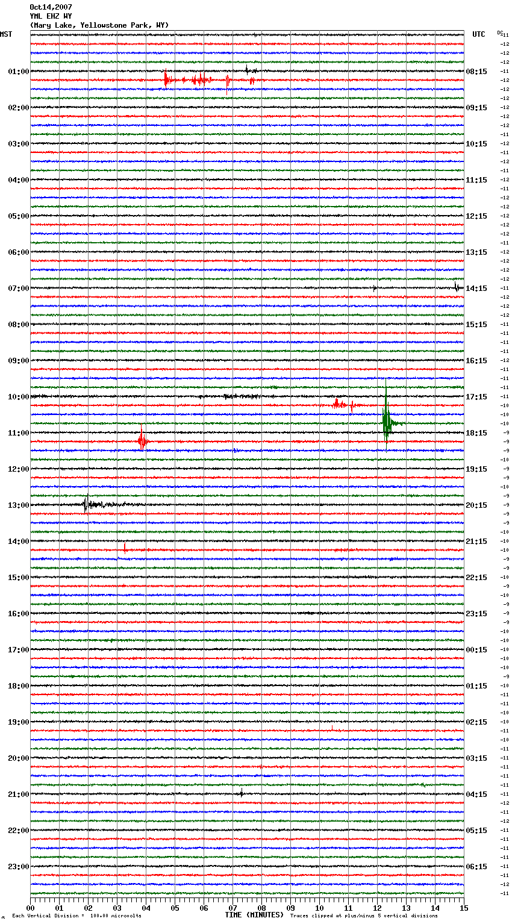Image resolution: width=512 pixels, height=924 pixels.
Task: Click the x-axis minute label 06
Action: tap(204, 908)
